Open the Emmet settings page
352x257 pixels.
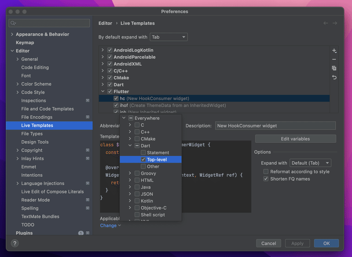click(29, 167)
